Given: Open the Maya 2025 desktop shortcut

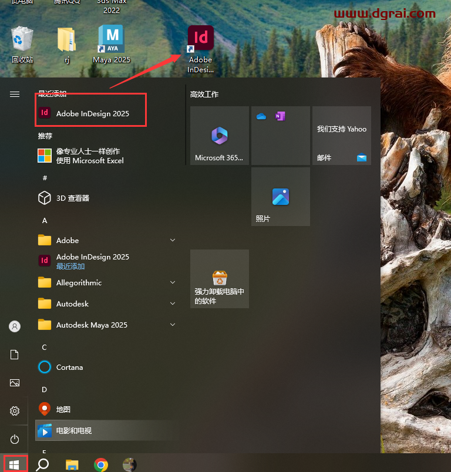Looking at the screenshot, I should coord(111,43).
